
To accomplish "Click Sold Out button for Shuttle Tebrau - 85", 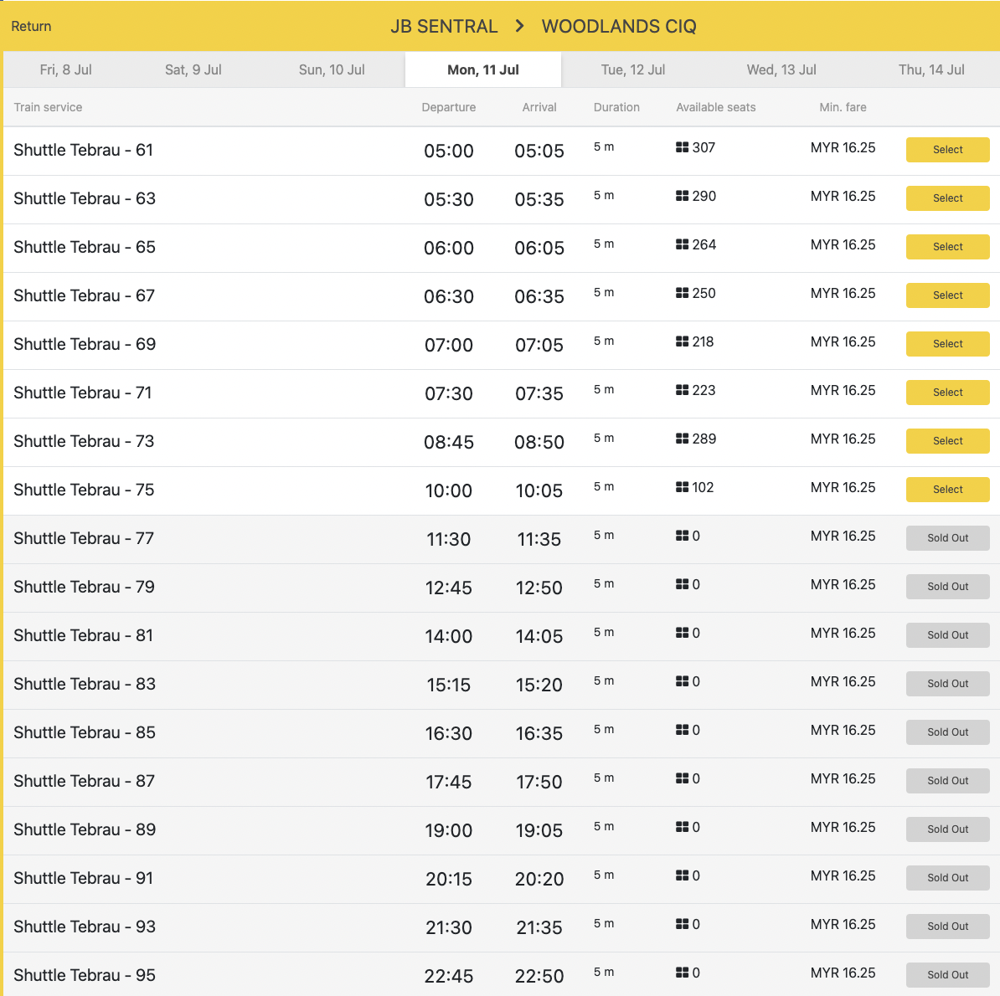I will [948, 732].
